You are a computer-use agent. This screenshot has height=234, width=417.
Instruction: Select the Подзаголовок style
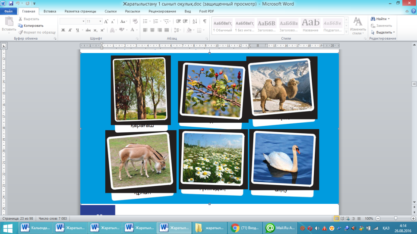pyautogui.click(x=332, y=25)
